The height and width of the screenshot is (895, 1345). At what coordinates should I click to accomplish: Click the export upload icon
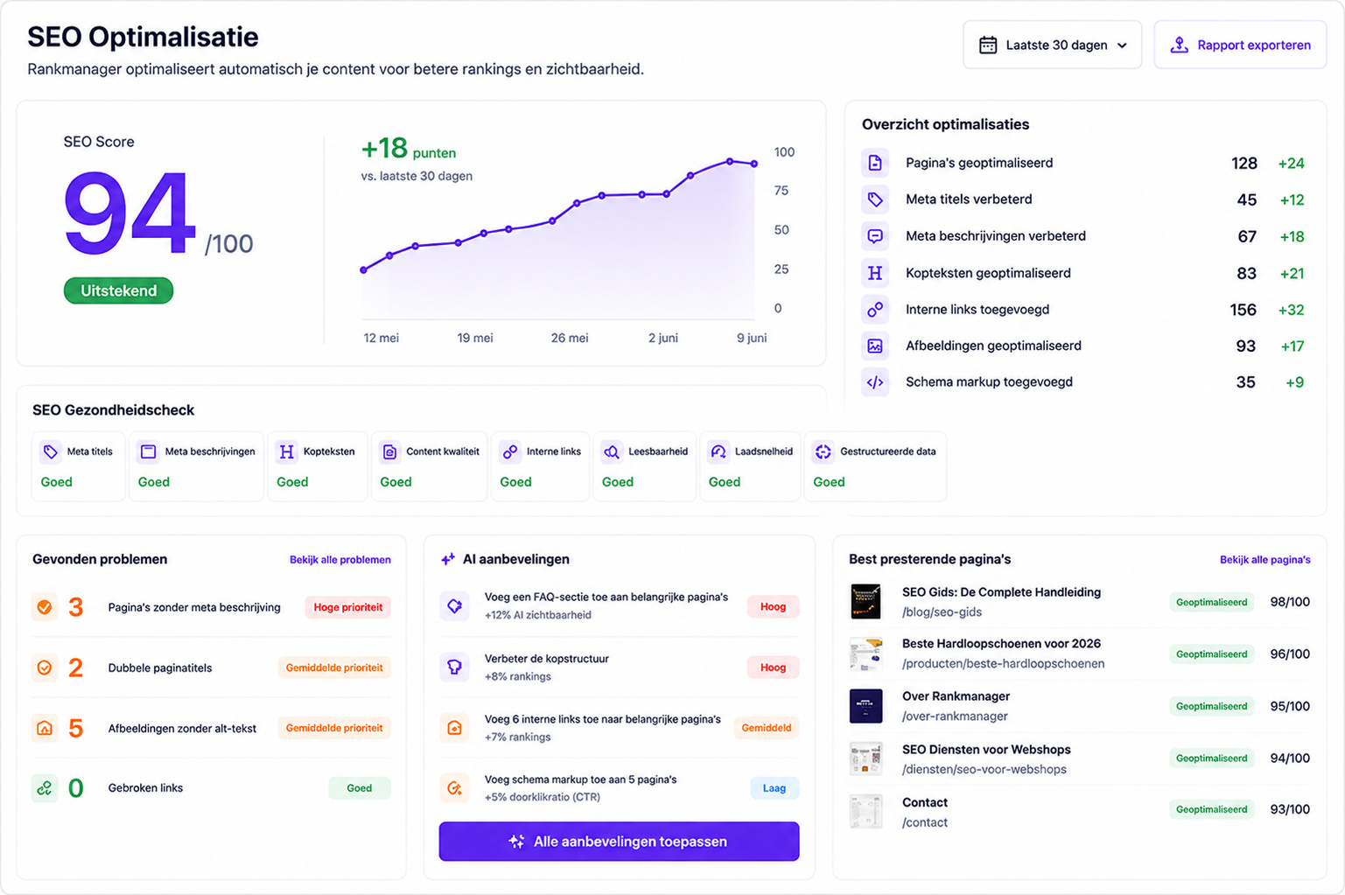click(1180, 45)
